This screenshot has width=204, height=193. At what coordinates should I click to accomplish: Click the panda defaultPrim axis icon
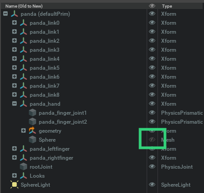point(14,14)
